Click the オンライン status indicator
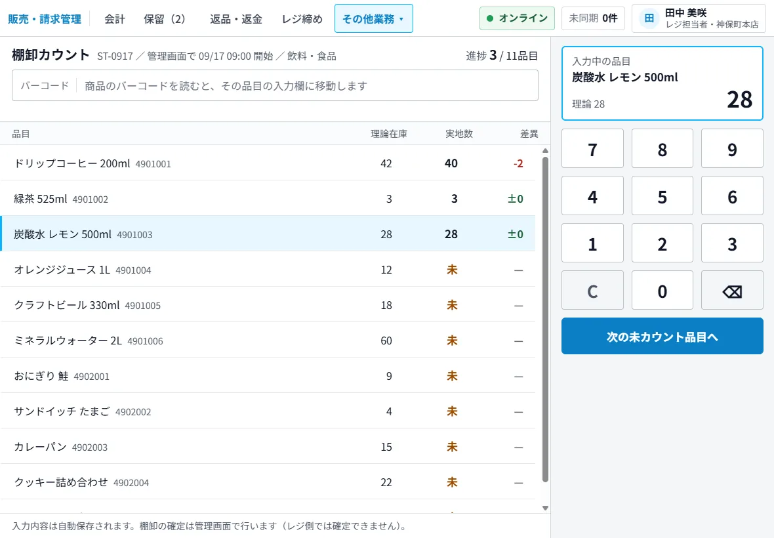Image resolution: width=774 pixels, height=538 pixels. click(x=517, y=18)
